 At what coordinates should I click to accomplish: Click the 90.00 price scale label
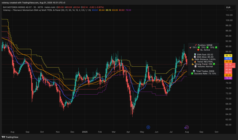point(228,46)
